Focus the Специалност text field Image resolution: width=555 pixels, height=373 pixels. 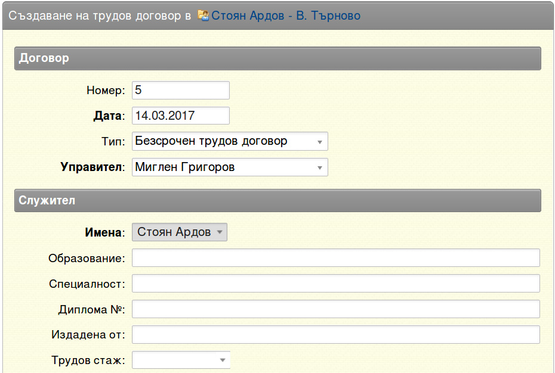tap(335, 283)
